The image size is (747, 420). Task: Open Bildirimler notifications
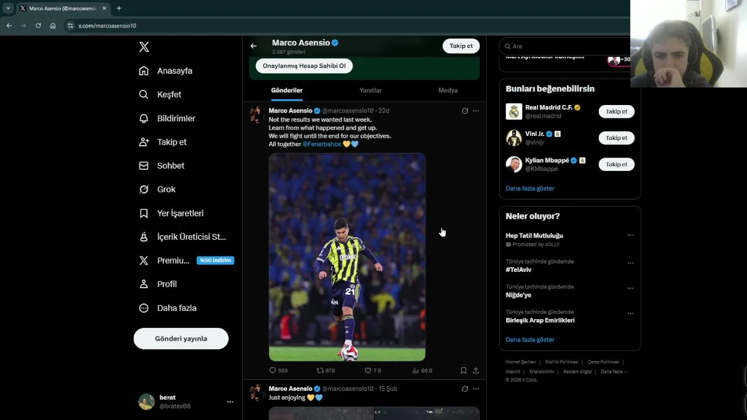(x=167, y=118)
